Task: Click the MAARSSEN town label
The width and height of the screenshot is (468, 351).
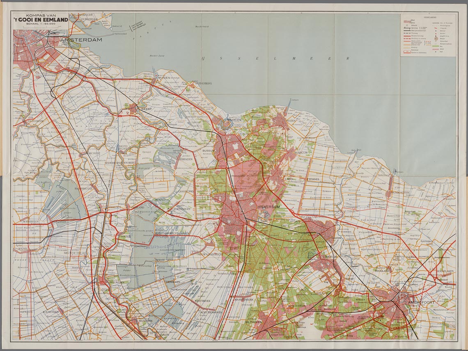Action: pyautogui.click(x=145, y=320)
